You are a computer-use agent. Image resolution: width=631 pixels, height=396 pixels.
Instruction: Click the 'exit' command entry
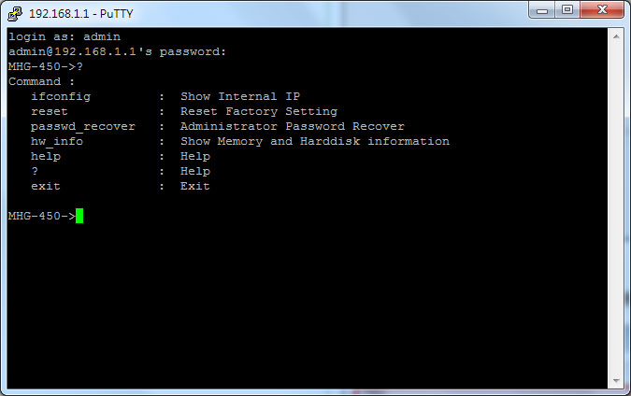[x=46, y=186]
